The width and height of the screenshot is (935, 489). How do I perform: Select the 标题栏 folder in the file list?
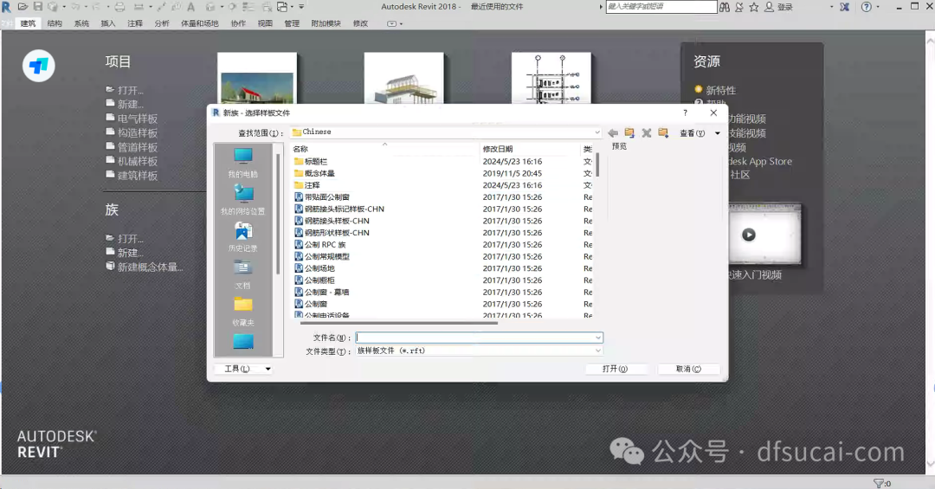click(315, 161)
